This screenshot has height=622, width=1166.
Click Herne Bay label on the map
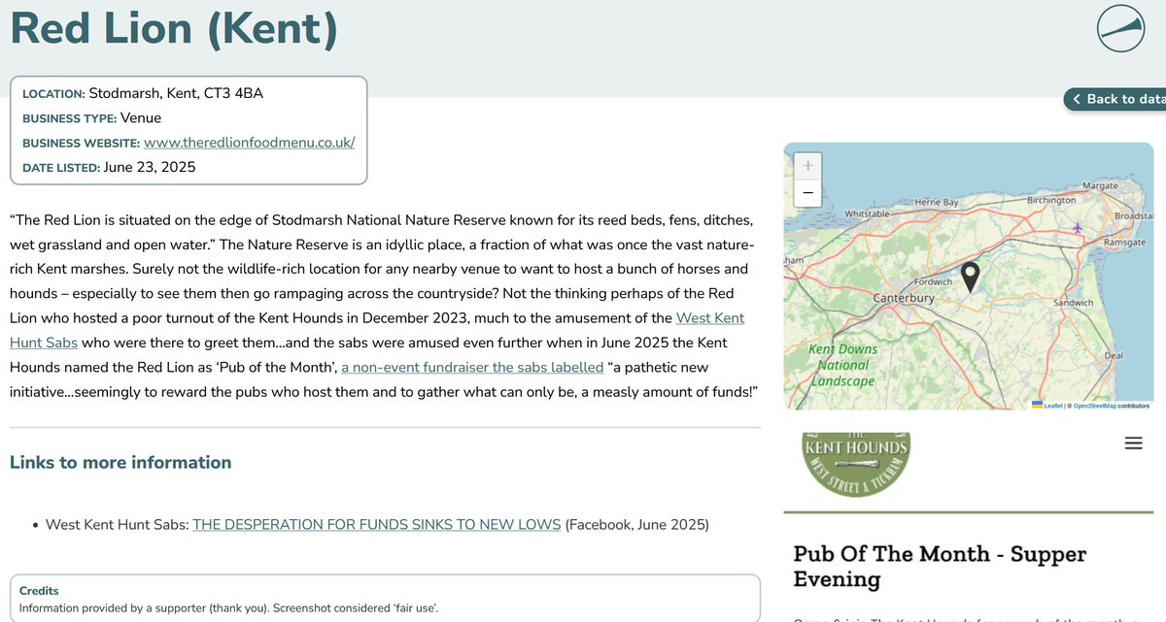(937, 201)
